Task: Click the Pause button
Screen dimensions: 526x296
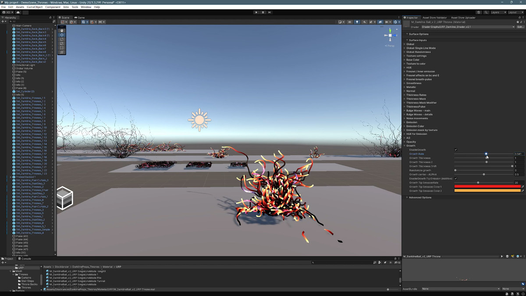Action: click(x=263, y=12)
